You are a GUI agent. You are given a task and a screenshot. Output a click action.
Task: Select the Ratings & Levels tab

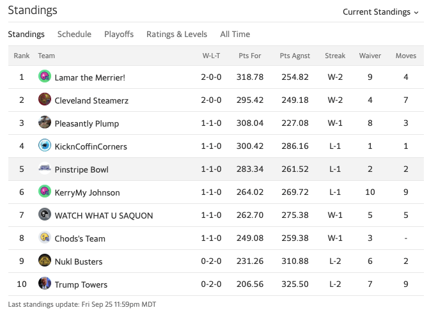[x=176, y=35]
